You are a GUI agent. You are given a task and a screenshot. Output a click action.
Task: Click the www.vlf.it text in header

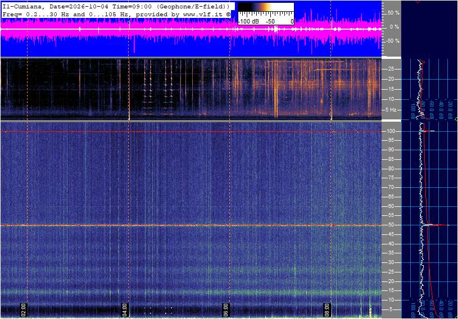(204, 14)
